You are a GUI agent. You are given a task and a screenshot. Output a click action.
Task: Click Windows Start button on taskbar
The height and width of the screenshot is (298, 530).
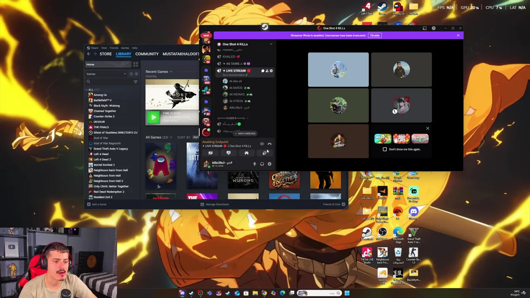point(347,293)
